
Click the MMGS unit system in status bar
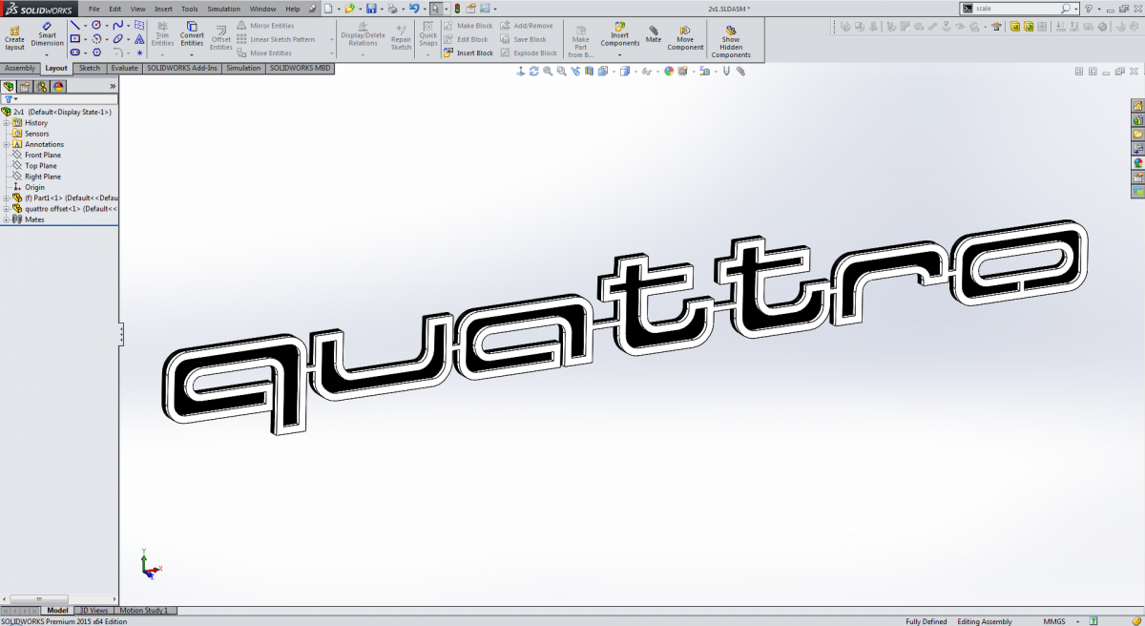tap(1054, 621)
